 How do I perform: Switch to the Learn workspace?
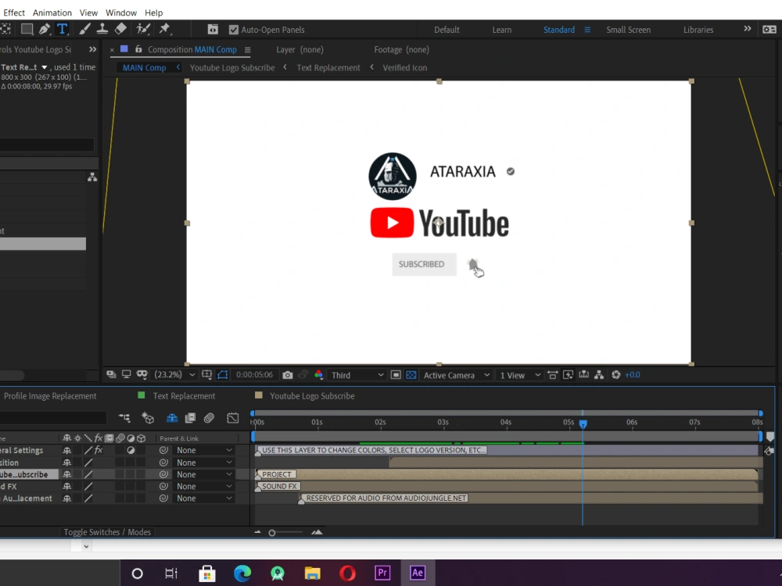click(502, 30)
